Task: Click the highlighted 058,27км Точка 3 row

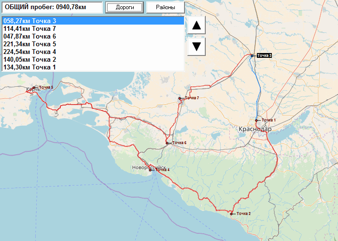Action: (x=93, y=21)
